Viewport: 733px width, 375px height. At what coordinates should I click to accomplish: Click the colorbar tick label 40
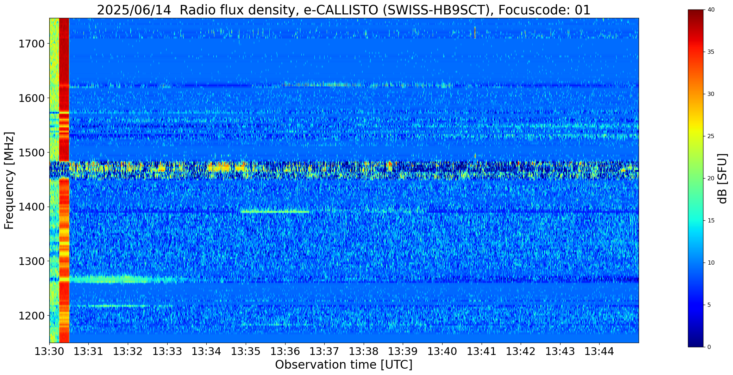tap(711, 10)
